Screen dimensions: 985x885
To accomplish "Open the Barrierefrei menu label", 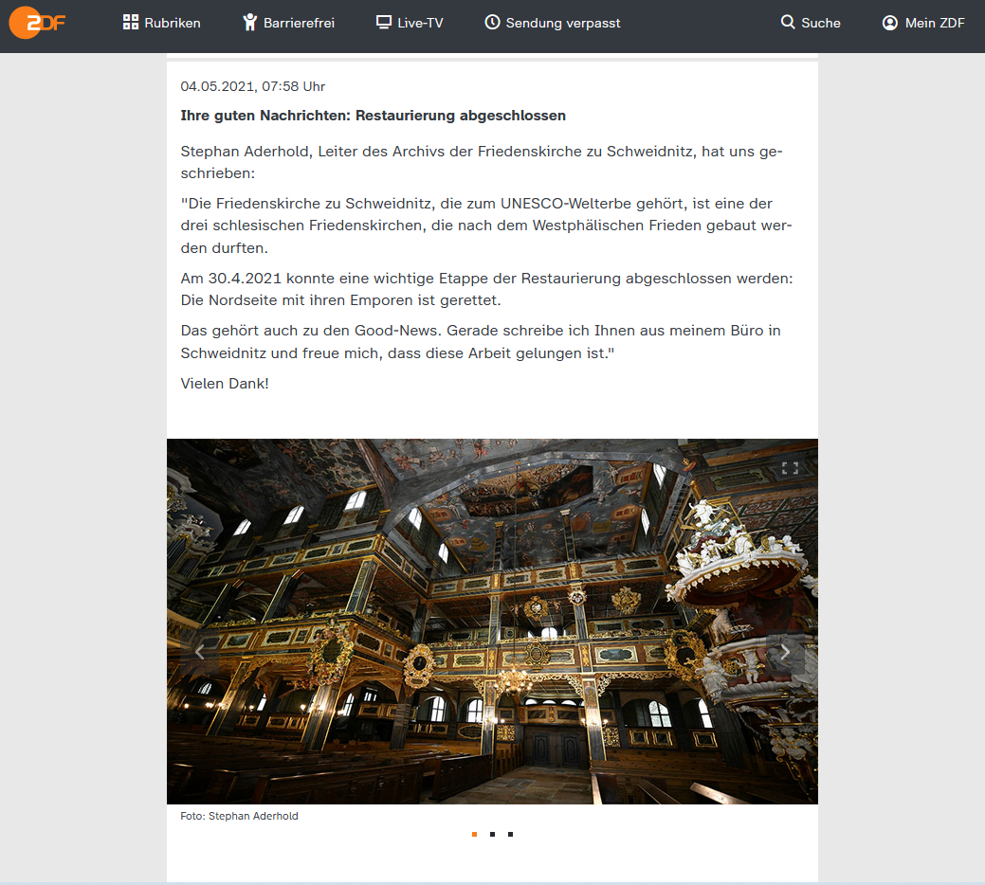I will [299, 24].
